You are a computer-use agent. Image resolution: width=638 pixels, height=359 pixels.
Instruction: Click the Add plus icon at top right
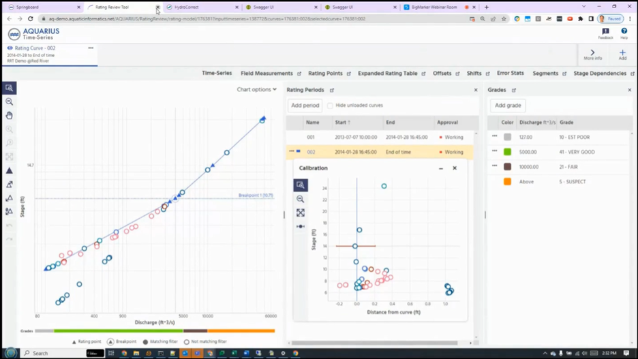pos(622,54)
